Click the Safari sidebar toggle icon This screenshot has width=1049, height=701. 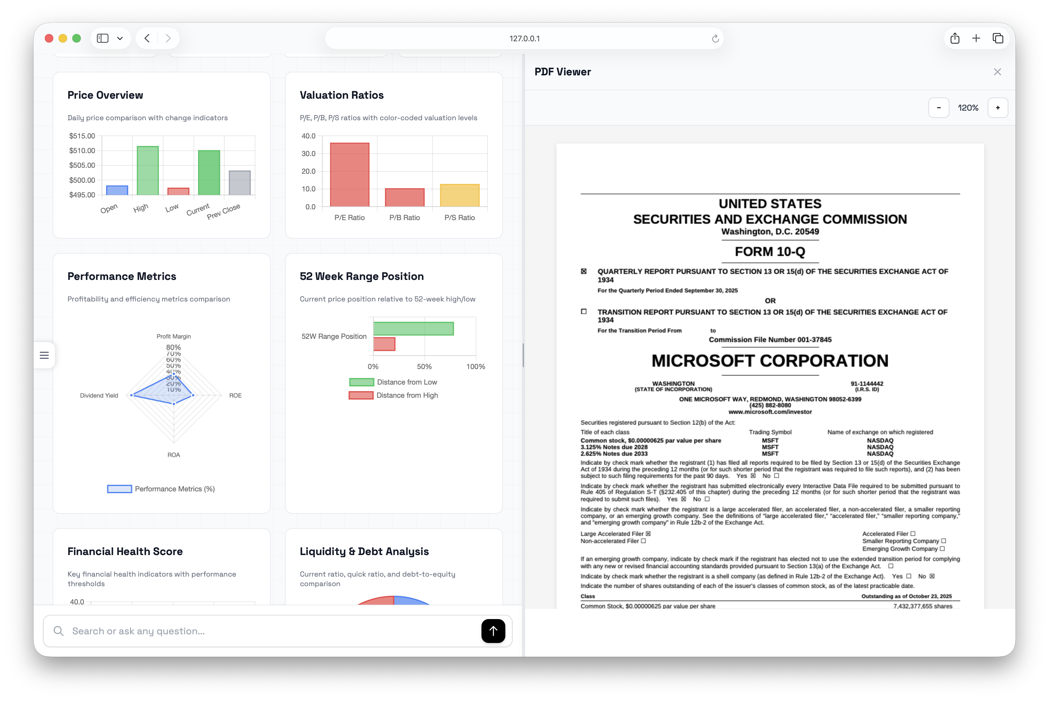pos(103,39)
